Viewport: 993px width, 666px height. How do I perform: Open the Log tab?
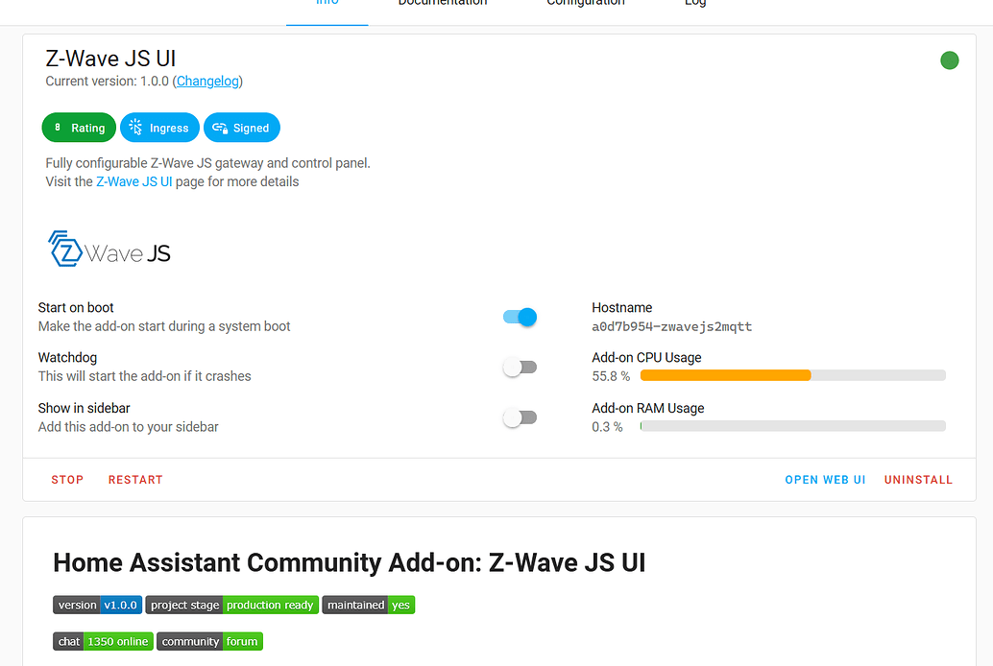[x=694, y=3]
